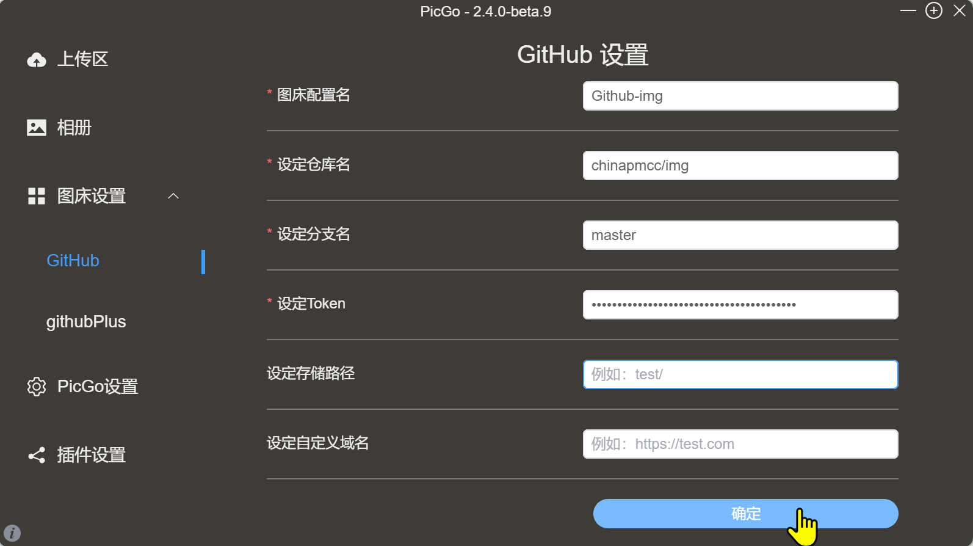Open the 上传区 upload section
Image resolution: width=973 pixels, height=546 pixels.
[x=82, y=59]
